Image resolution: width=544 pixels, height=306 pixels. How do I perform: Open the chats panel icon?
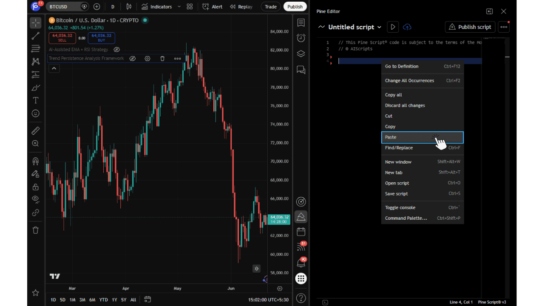pos(301,69)
